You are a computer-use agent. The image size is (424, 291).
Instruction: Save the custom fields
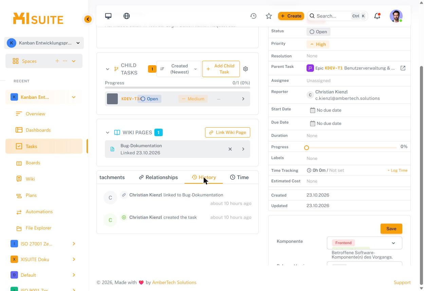pos(391,229)
